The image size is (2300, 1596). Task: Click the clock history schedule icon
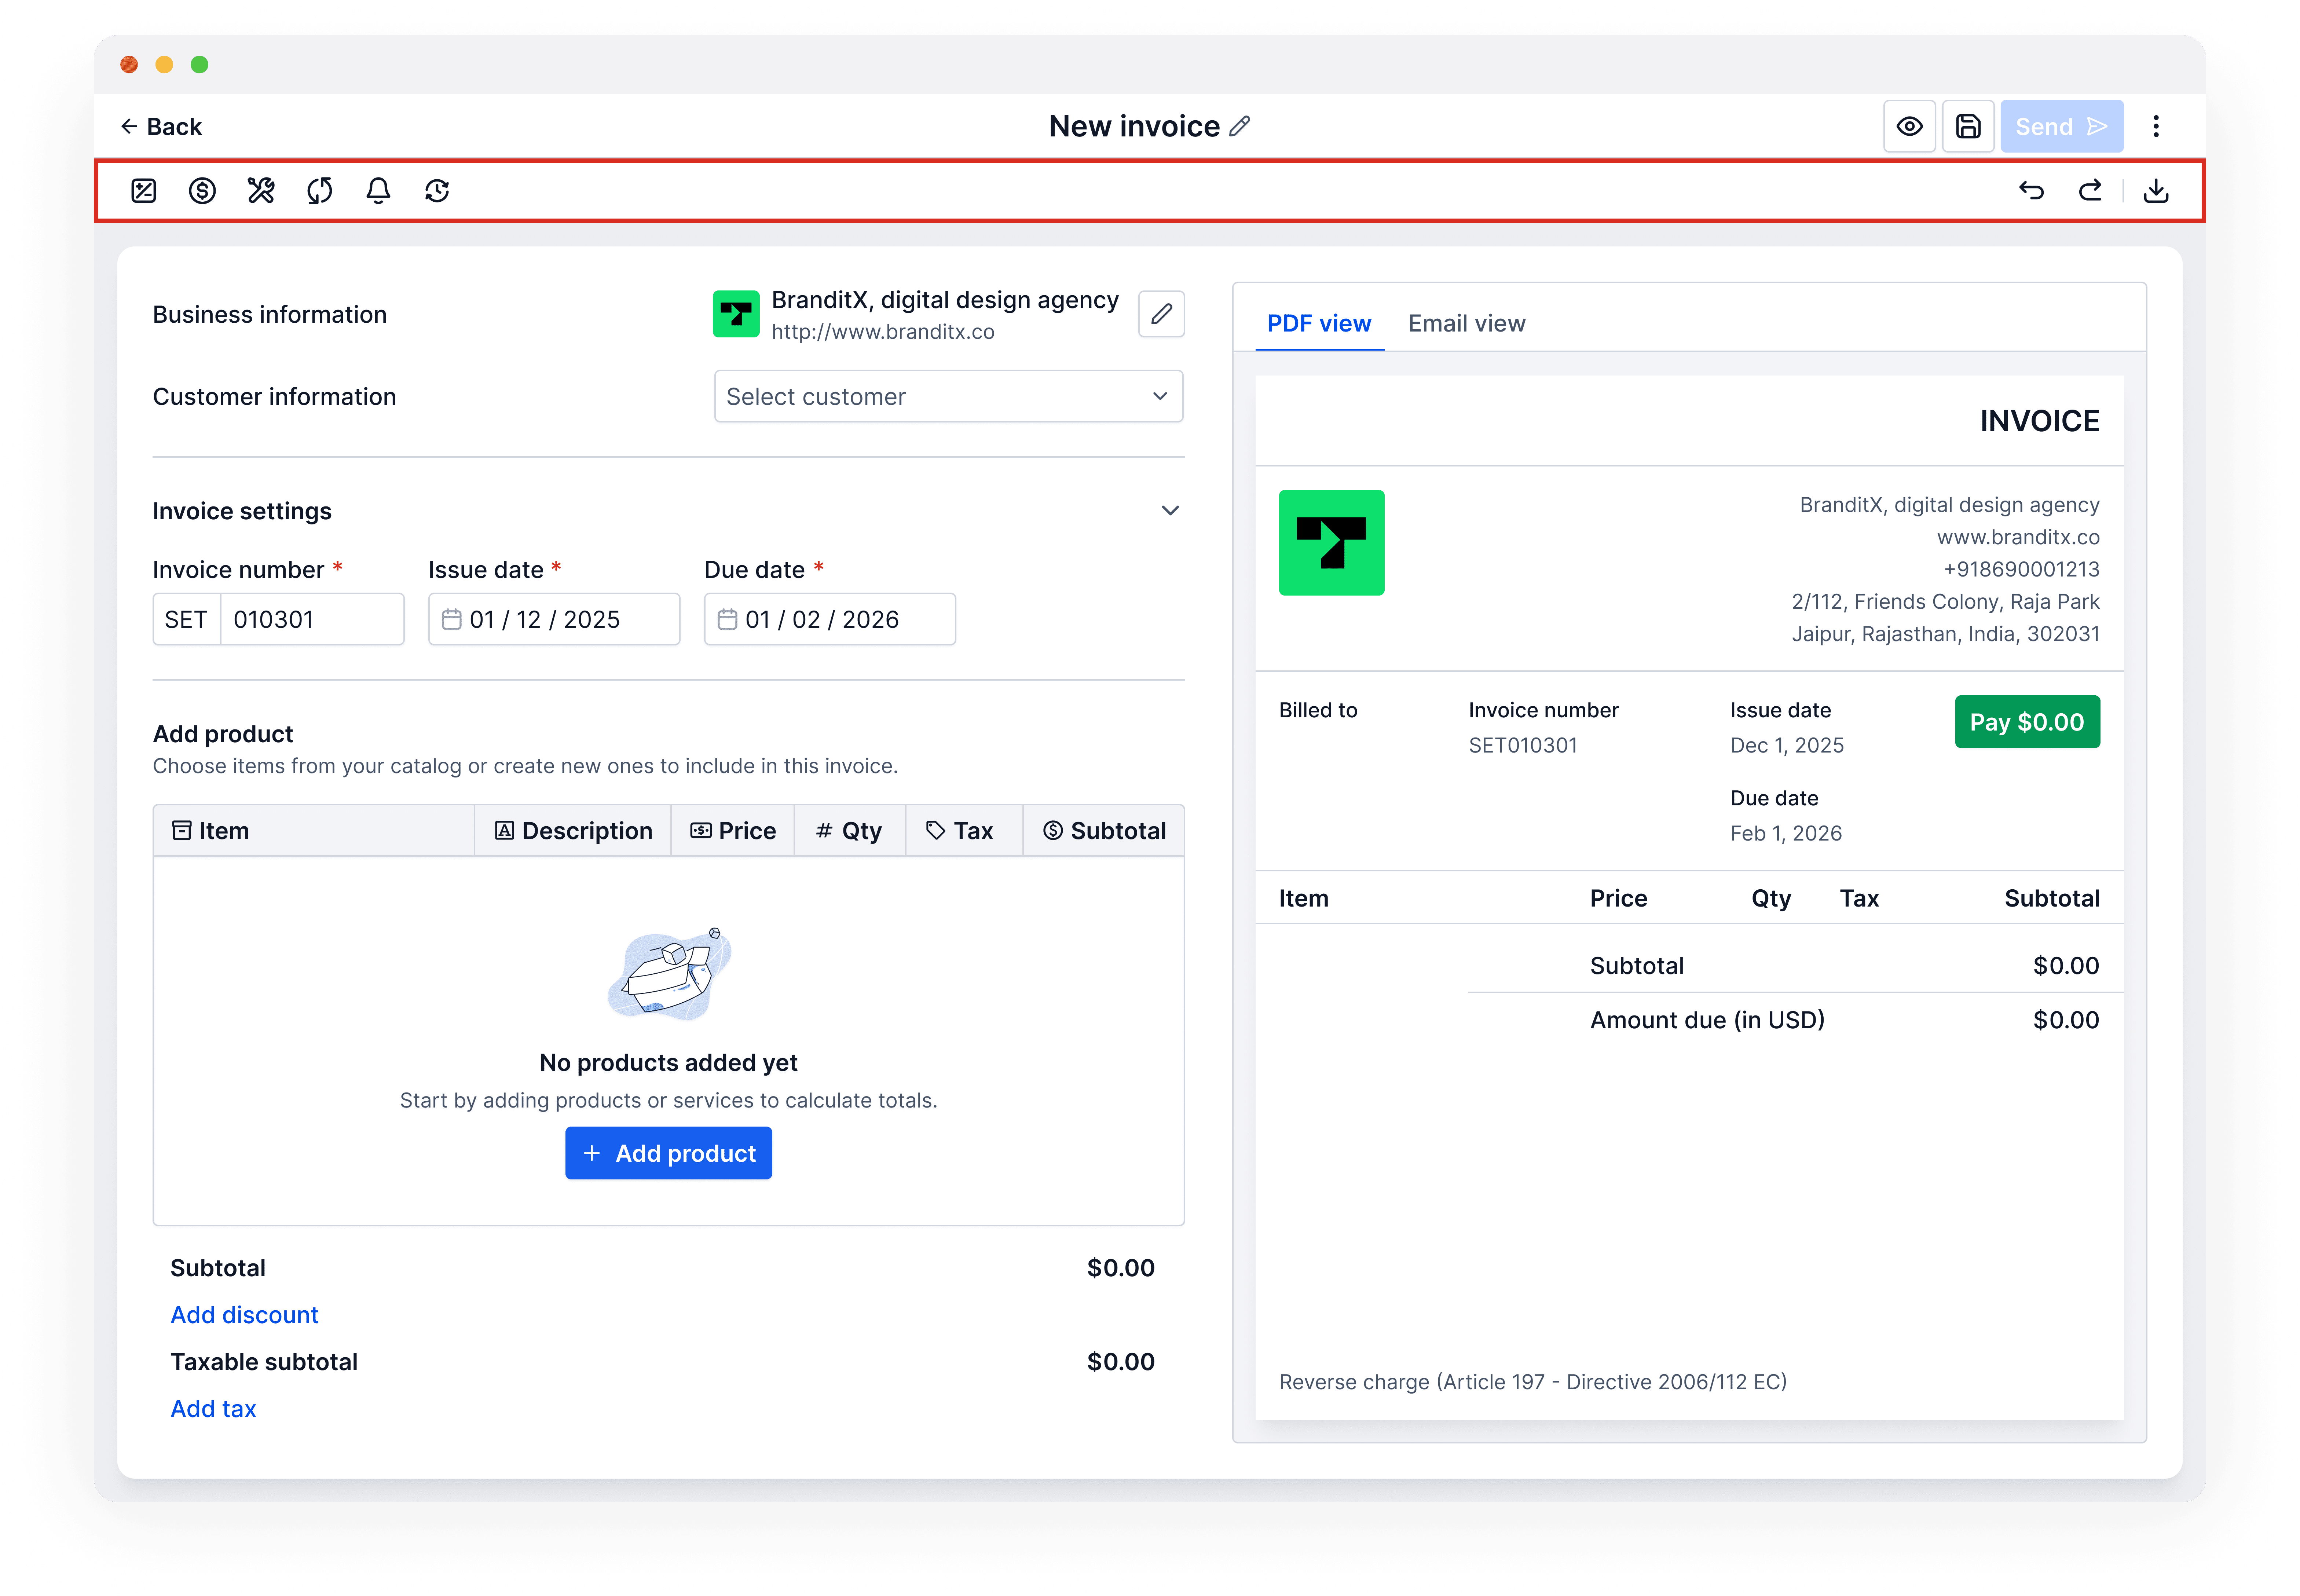(437, 190)
